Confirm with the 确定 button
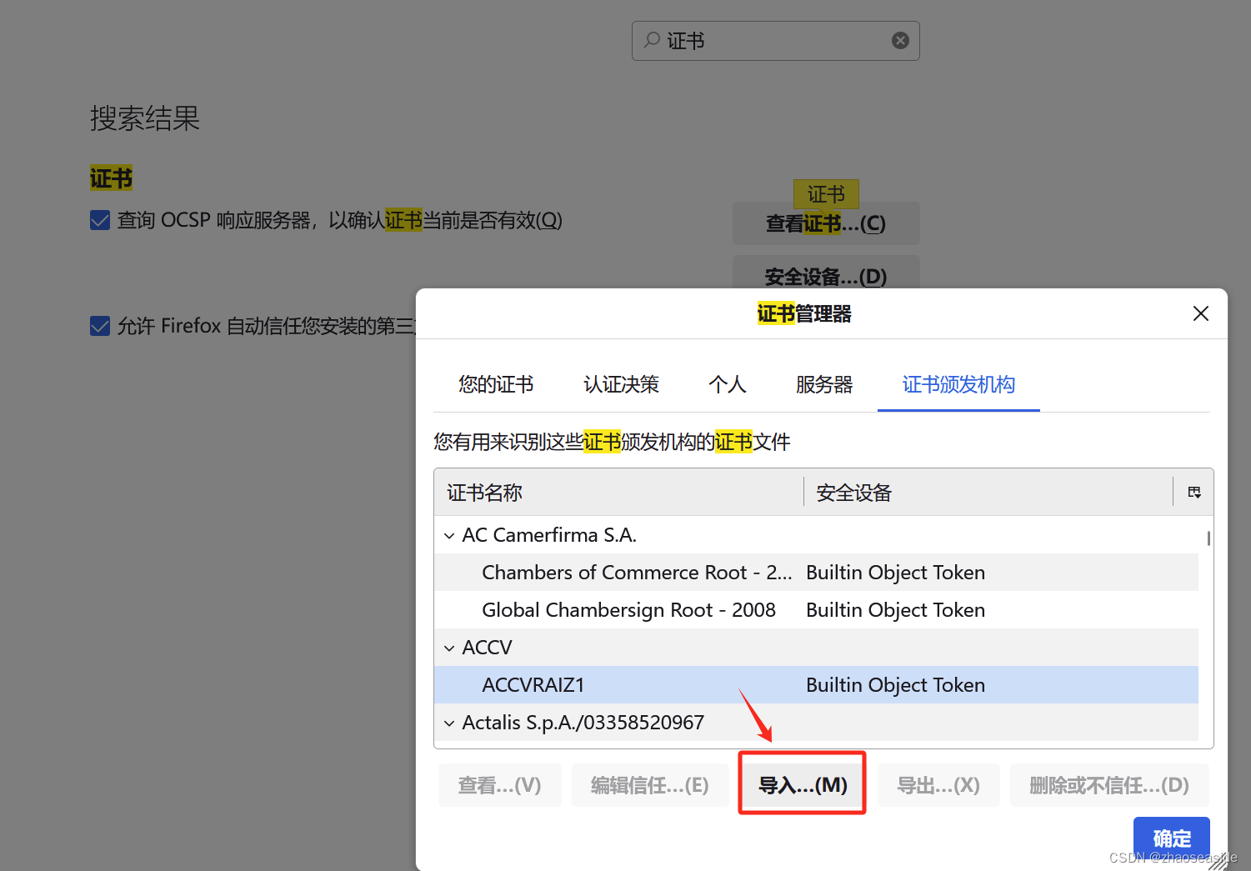 pos(1172,838)
